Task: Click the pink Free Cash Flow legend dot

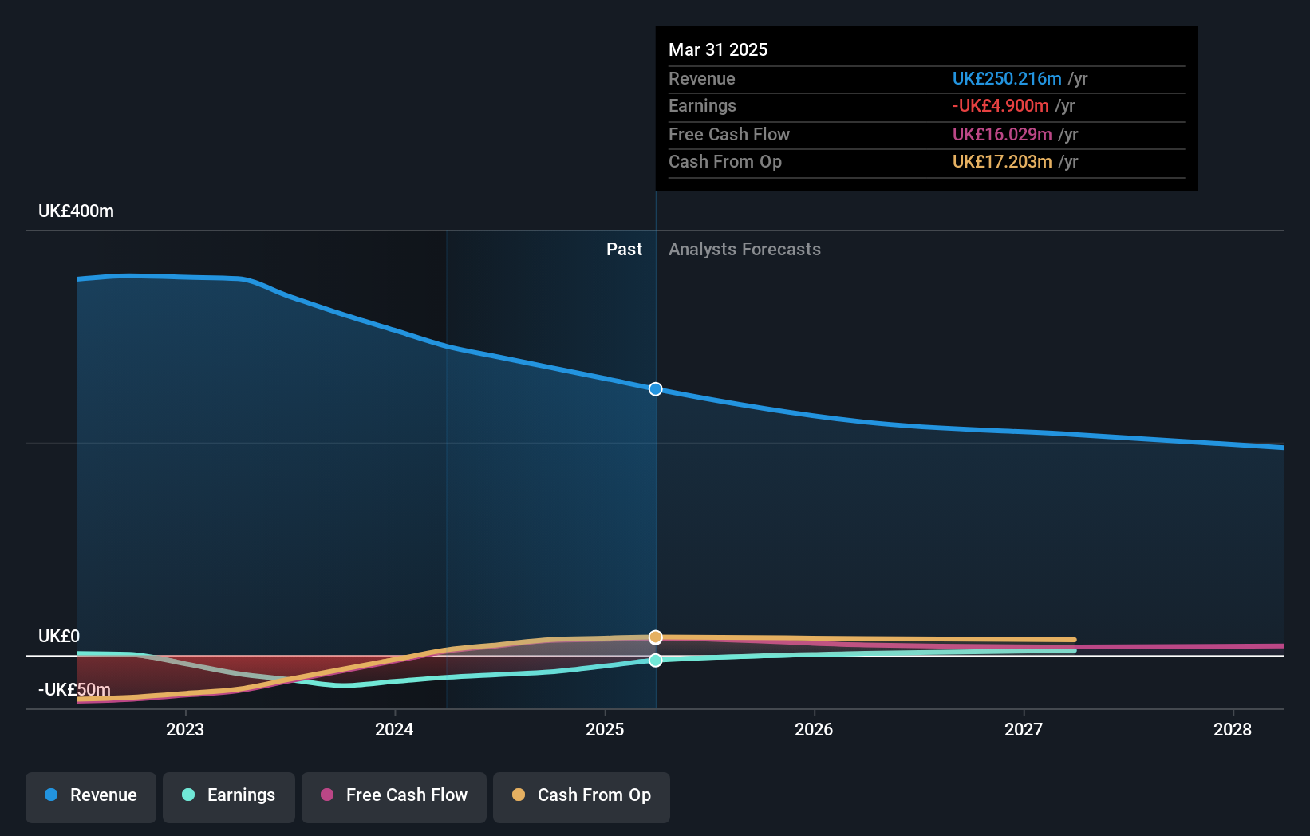Action: 328,795
